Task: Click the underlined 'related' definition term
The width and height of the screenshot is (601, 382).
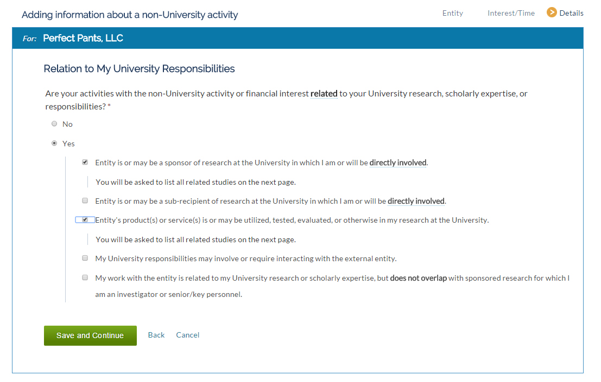Action: click(324, 94)
